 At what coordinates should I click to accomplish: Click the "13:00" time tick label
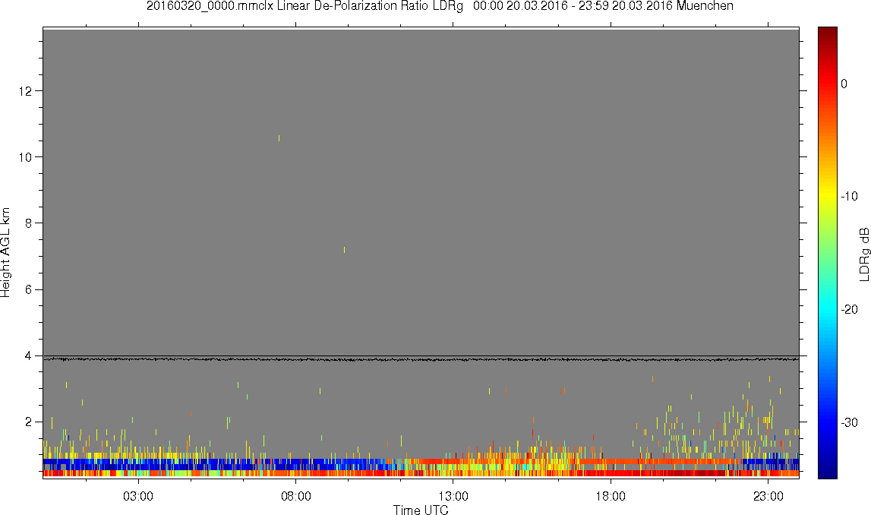tap(453, 496)
